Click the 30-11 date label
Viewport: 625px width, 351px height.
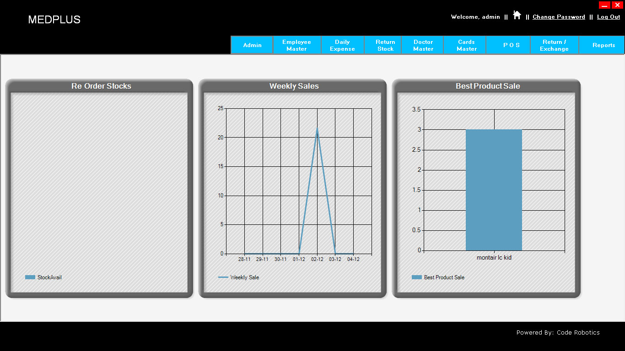pos(280,260)
